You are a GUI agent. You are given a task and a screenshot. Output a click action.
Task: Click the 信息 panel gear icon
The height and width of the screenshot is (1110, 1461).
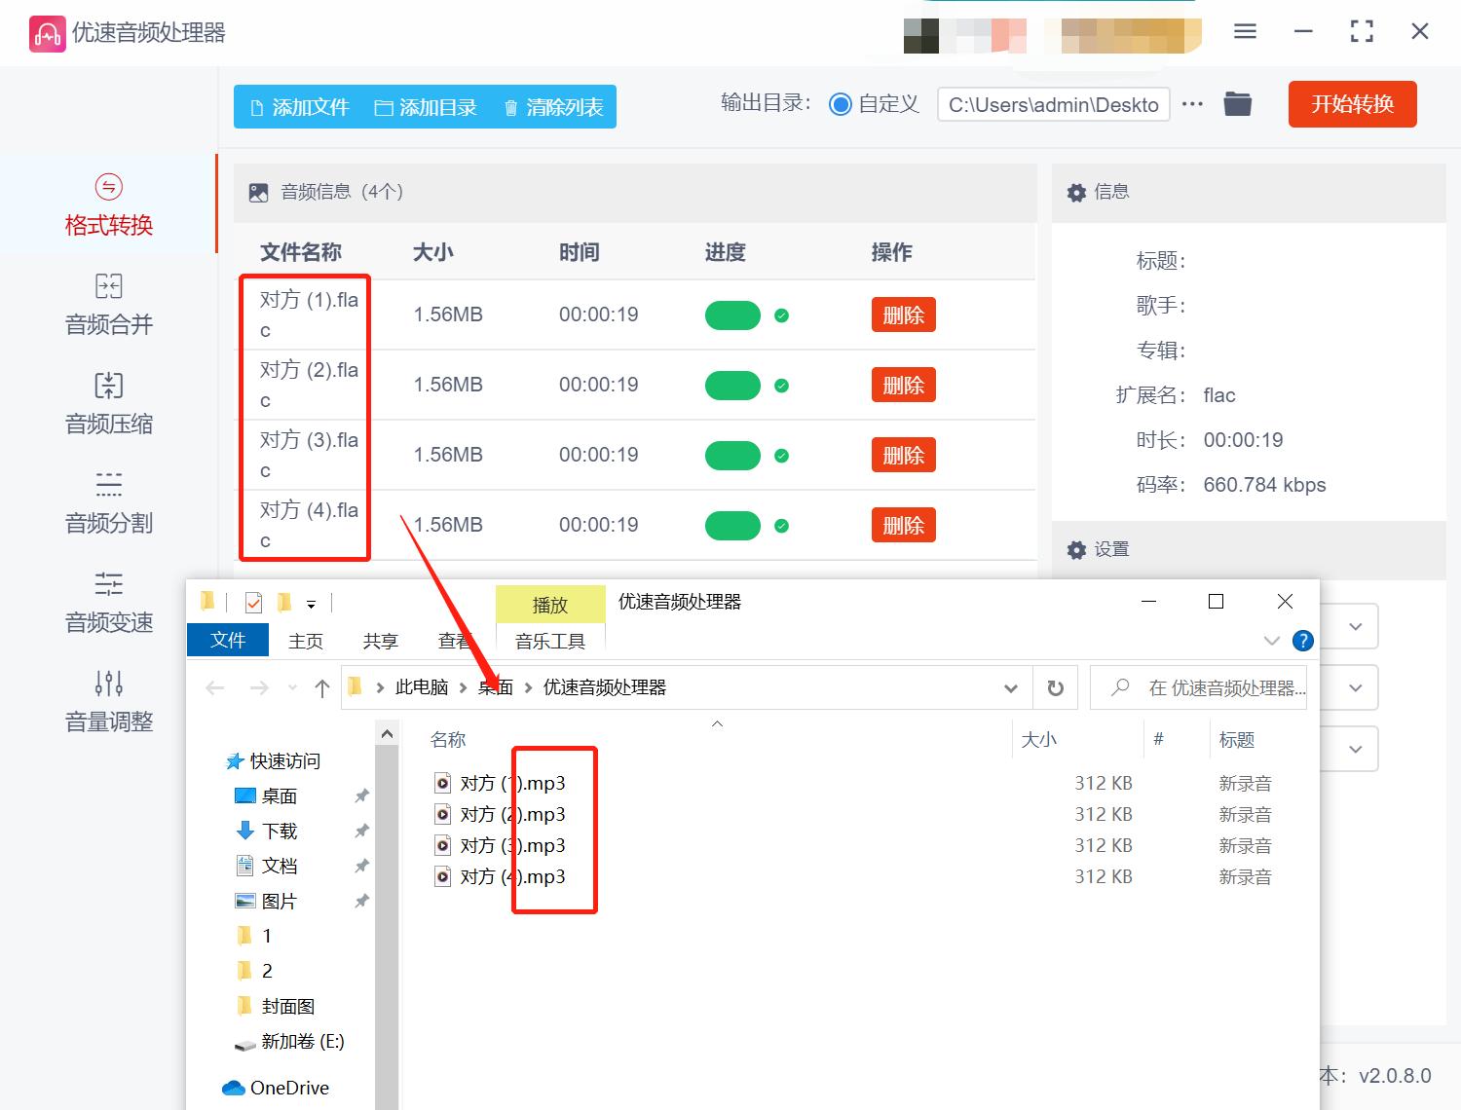(1077, 192)
